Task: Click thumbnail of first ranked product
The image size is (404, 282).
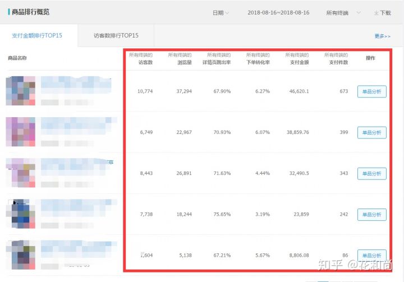Action: pos(21,90)
